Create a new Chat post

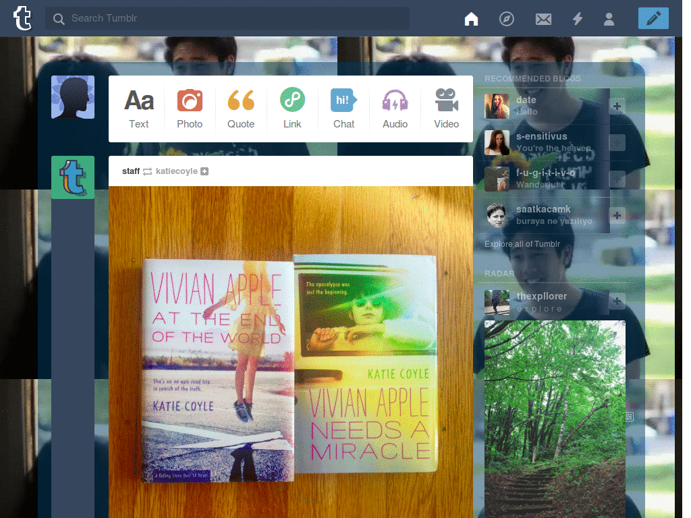[343, 109]
